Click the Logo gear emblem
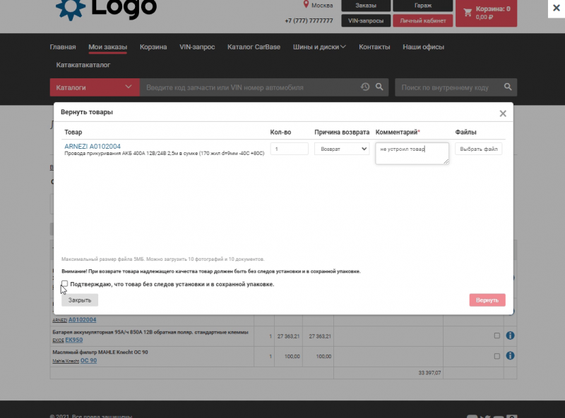This screenshot has height=418, width=565. click(70, 7)
